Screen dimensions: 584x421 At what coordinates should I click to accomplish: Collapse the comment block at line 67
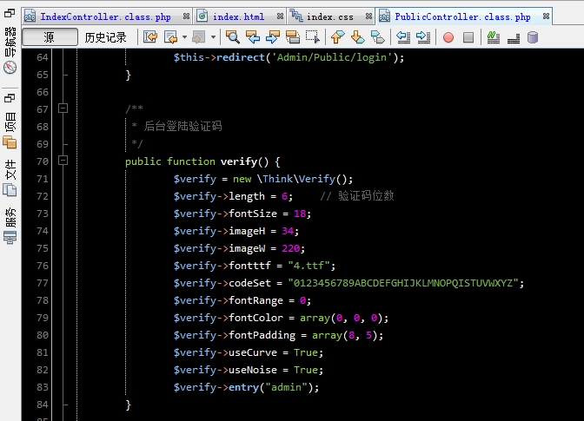click(x=63, y=109)
